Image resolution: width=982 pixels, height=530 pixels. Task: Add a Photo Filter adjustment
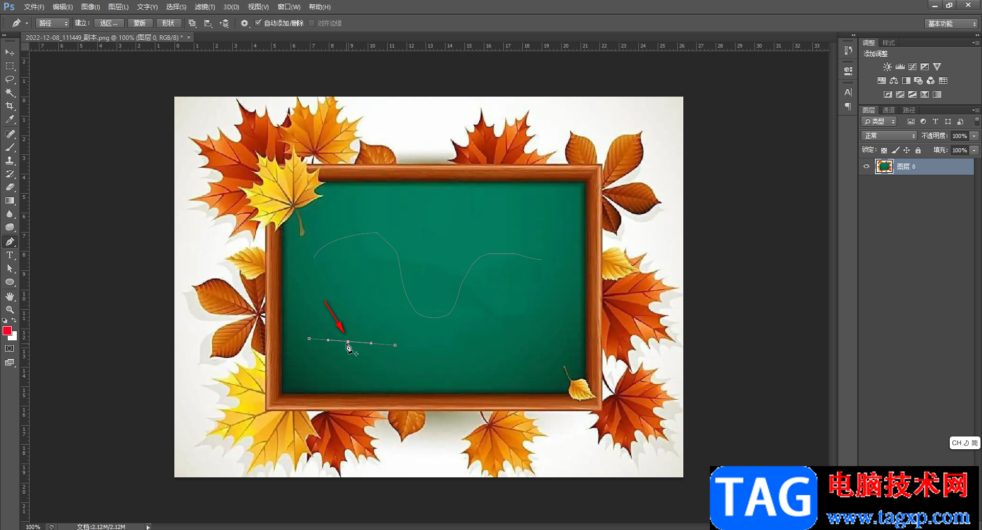[x=919, y=81]
